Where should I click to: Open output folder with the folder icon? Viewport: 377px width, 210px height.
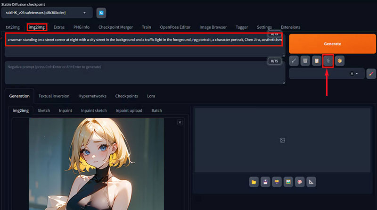pos(254,182)
